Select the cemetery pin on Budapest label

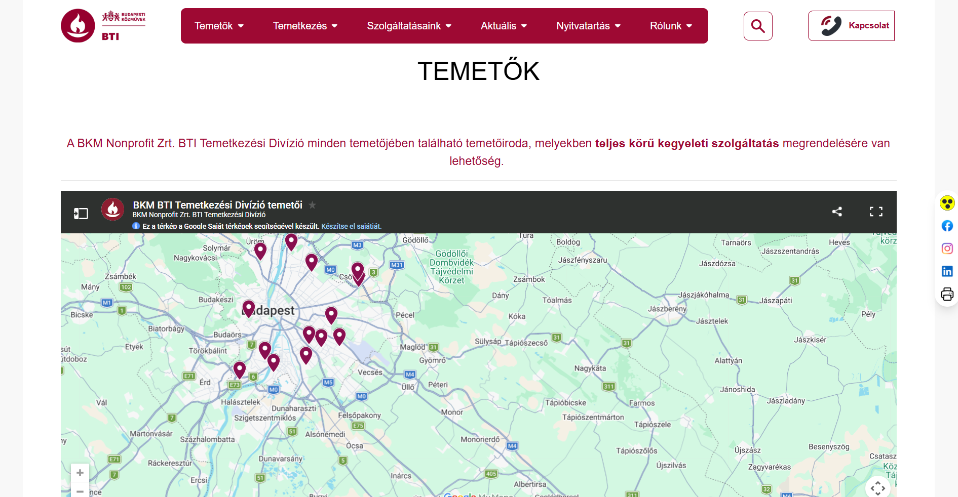(x=249, y=308)
